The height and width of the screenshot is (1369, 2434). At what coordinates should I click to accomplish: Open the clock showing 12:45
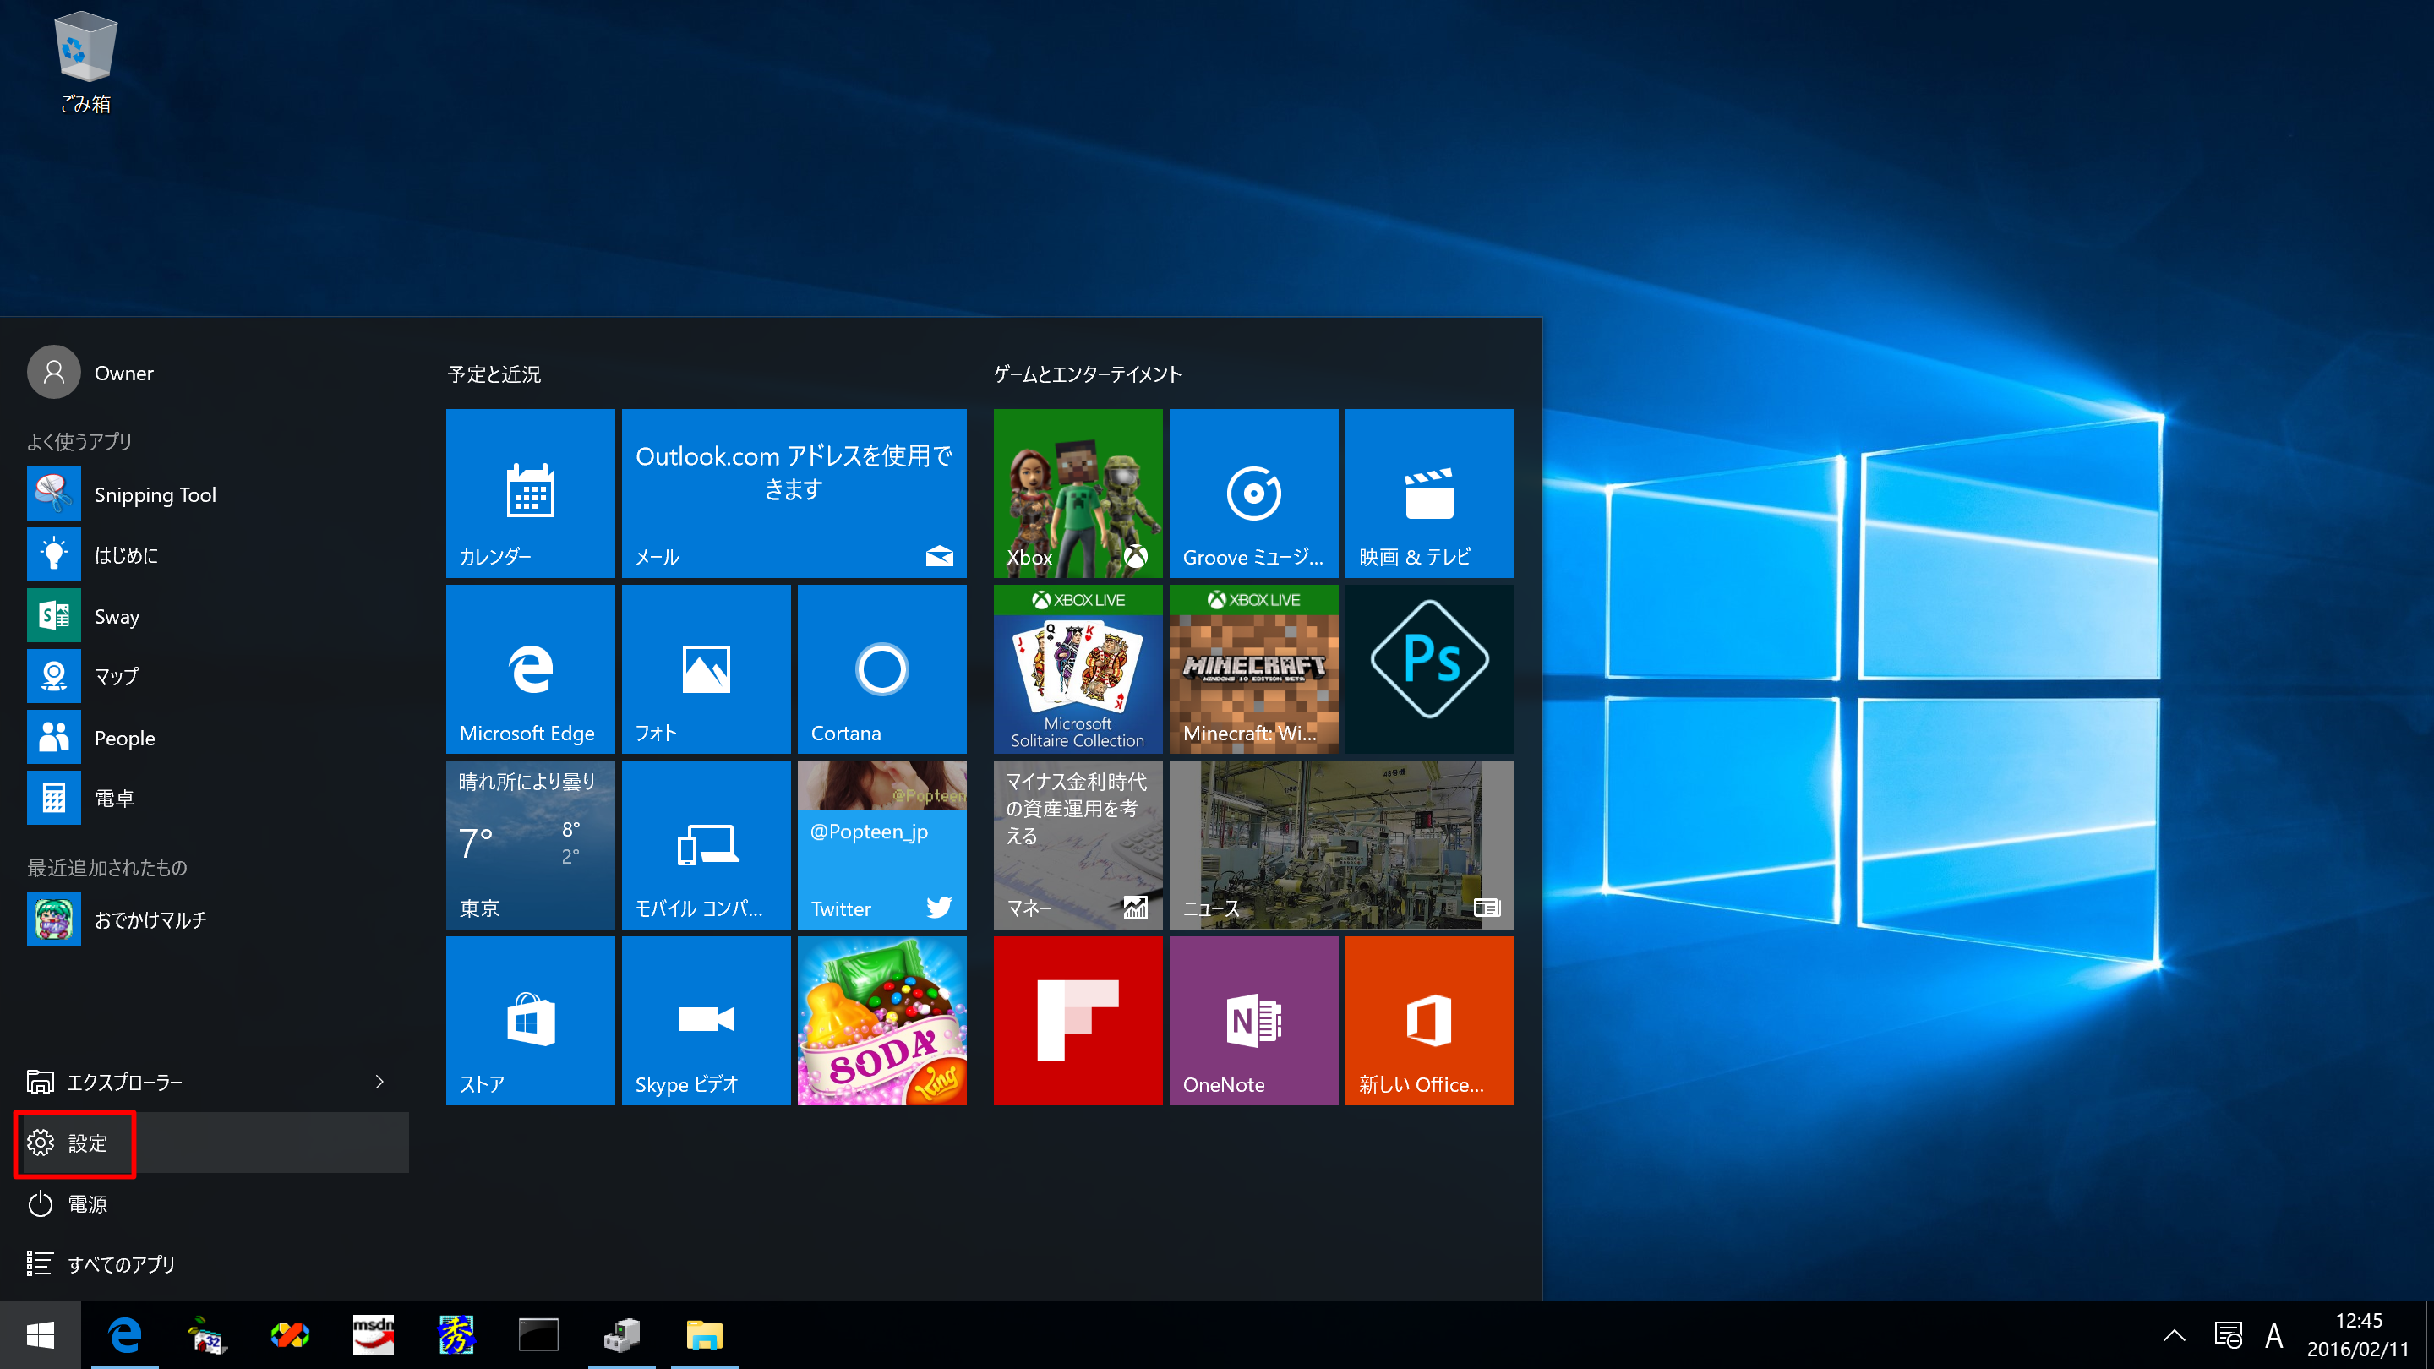[x=2359, y=1335]
